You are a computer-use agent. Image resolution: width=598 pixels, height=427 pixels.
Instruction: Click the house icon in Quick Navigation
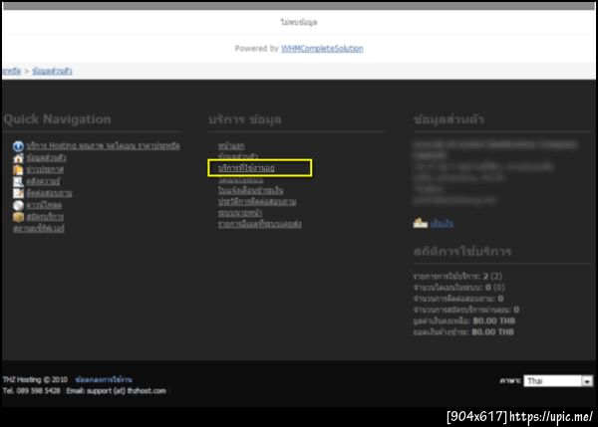tap(18, 158)
